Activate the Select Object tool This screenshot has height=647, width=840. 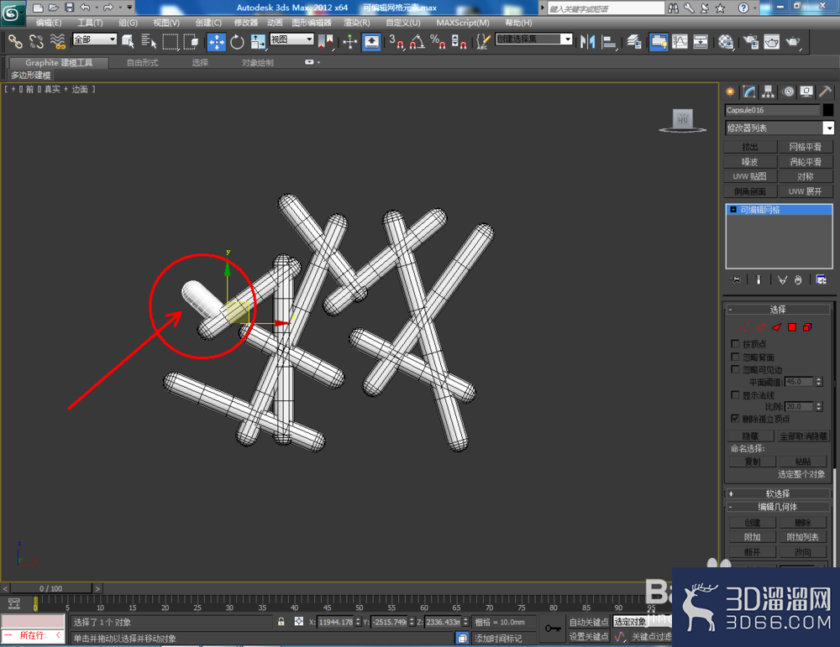128,41
